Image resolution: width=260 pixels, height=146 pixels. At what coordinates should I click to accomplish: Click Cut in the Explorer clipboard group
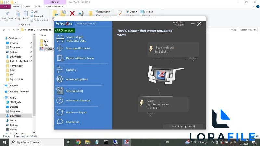point(34,12)
